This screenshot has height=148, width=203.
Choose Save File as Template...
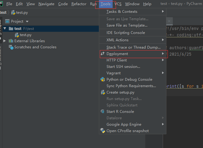(x=132, y=25)
